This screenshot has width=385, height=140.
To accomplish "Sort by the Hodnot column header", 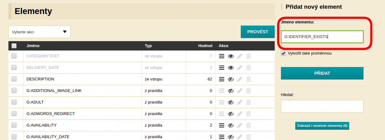I will (205, 46).
